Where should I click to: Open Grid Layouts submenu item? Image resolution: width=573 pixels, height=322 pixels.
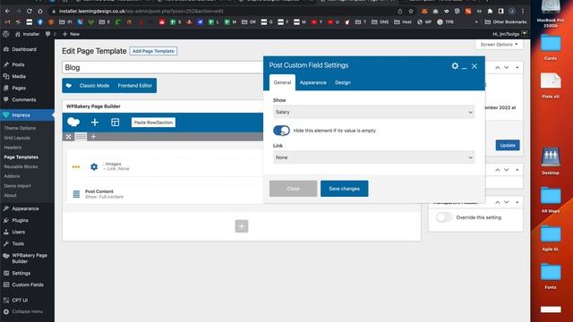coord(17,138)
